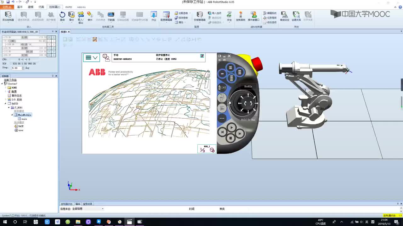Click the FlexPendant top-right corner window icon
403x226 pixels.
(202, 56)
